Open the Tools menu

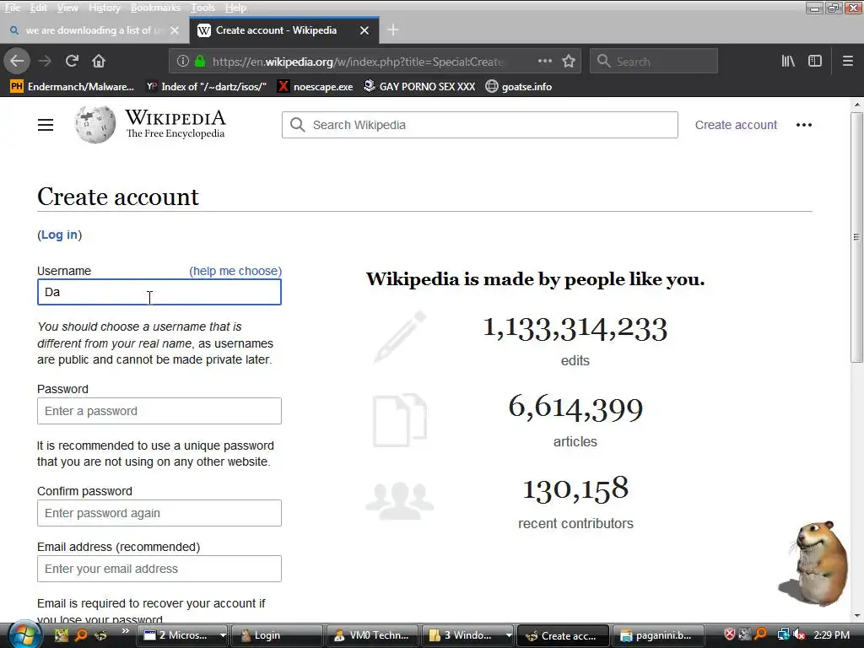pyautogui.click(x=202, y=8)
